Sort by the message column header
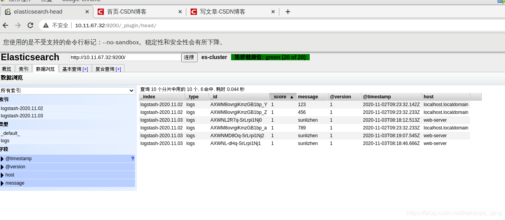Screen dimensions: 505x220 pyautogui.click(x=312, y=97)
